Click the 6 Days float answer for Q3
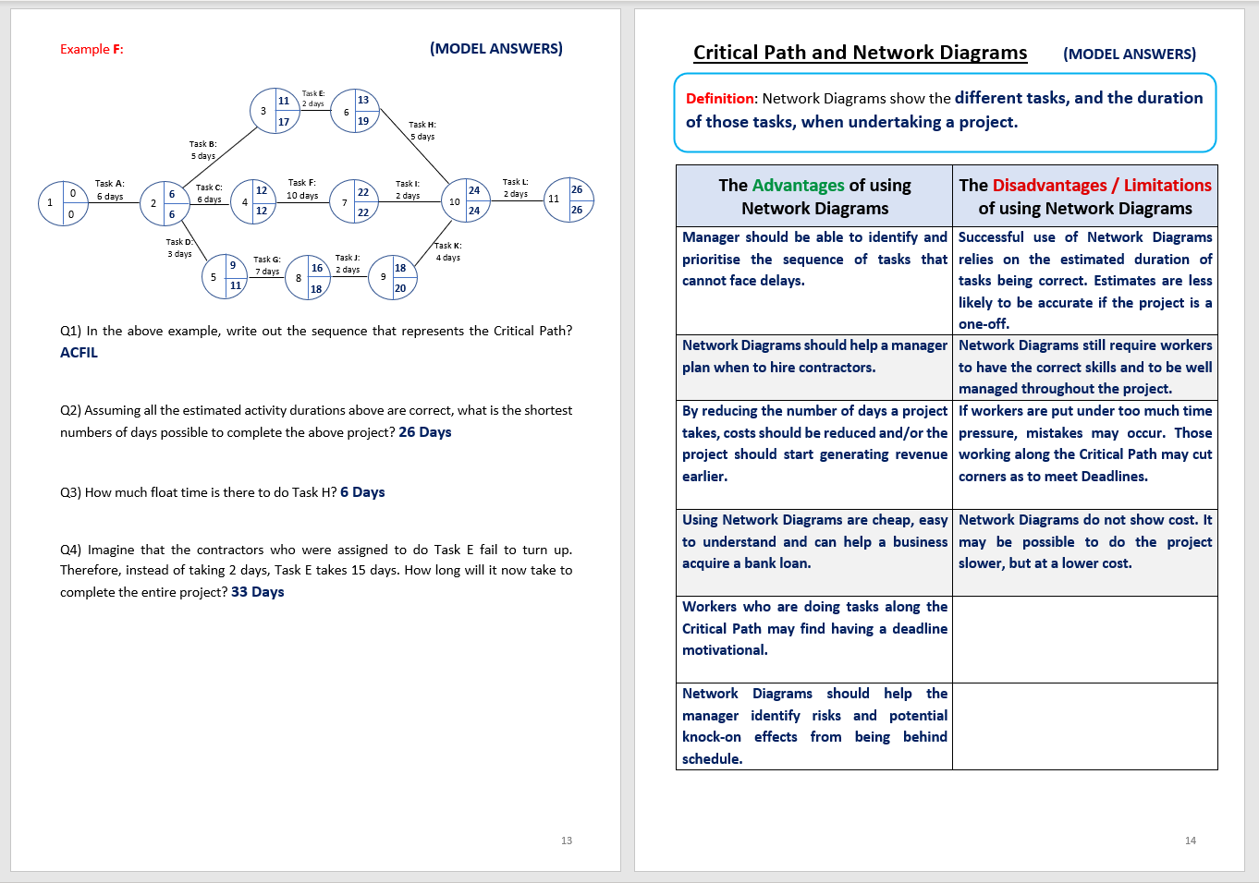This screenshot has width=1259, height=883. tap(362, 491)
